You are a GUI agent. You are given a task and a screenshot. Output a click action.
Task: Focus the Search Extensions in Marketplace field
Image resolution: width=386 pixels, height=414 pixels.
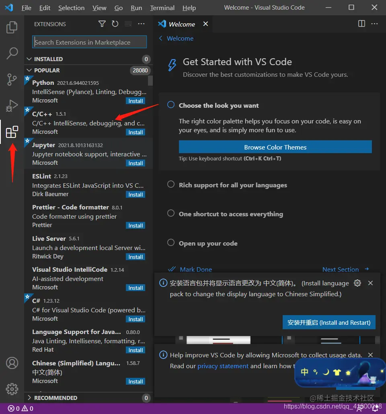tap(89, 42)
